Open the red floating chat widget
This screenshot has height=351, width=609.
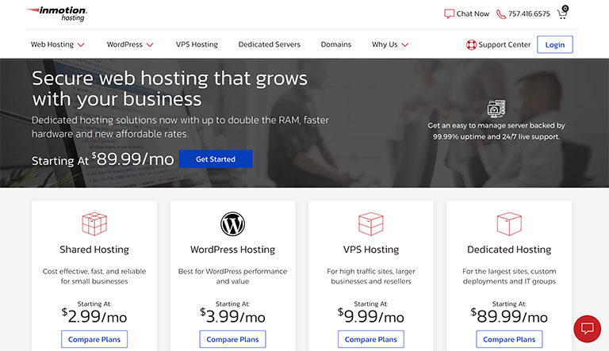(588, 329)
